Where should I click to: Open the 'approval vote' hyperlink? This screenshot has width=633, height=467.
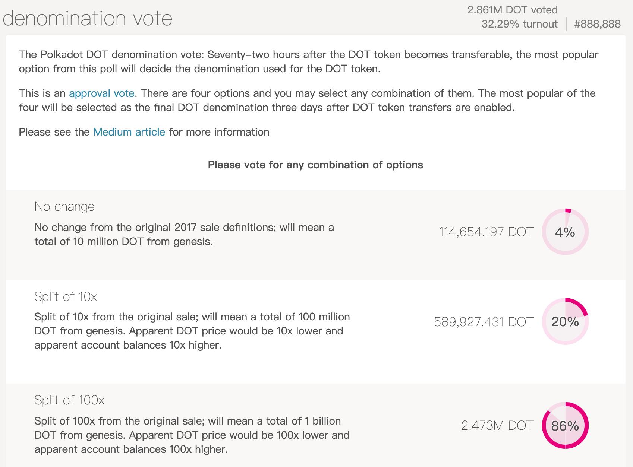tap(101, 93)
